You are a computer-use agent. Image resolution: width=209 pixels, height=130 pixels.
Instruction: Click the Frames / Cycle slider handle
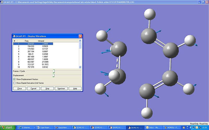click(54, 71)
